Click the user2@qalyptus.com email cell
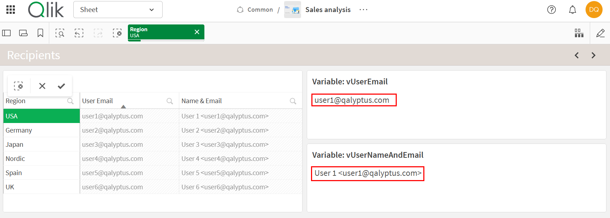 point(130,130)
